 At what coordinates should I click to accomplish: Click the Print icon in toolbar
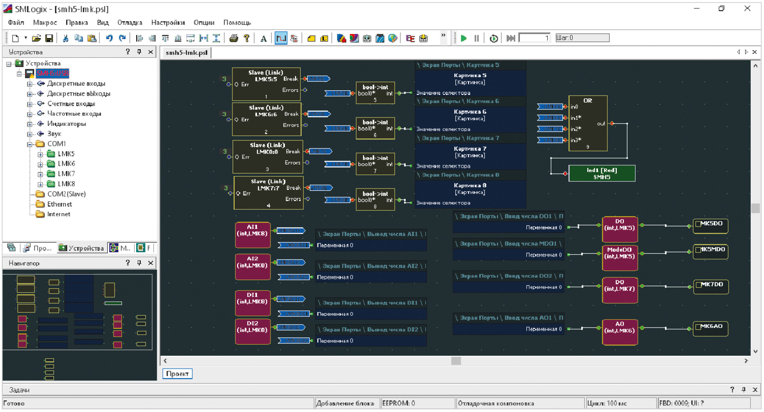coord(234,38)
